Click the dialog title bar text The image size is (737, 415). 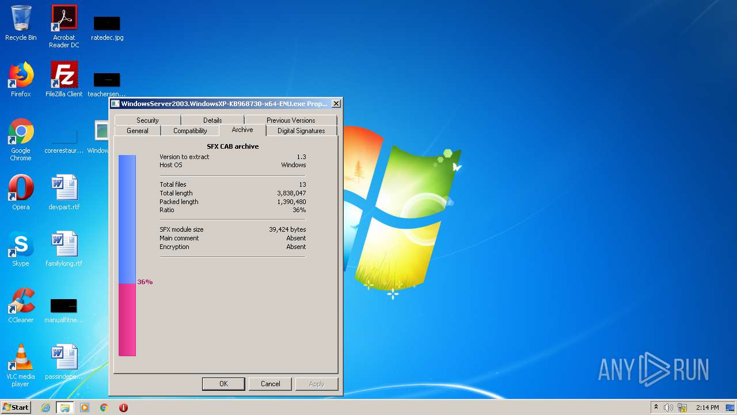[224, 104]
